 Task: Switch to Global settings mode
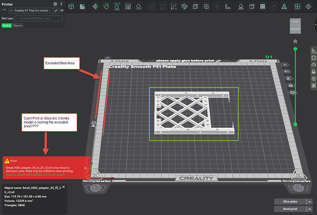point(7,25)
